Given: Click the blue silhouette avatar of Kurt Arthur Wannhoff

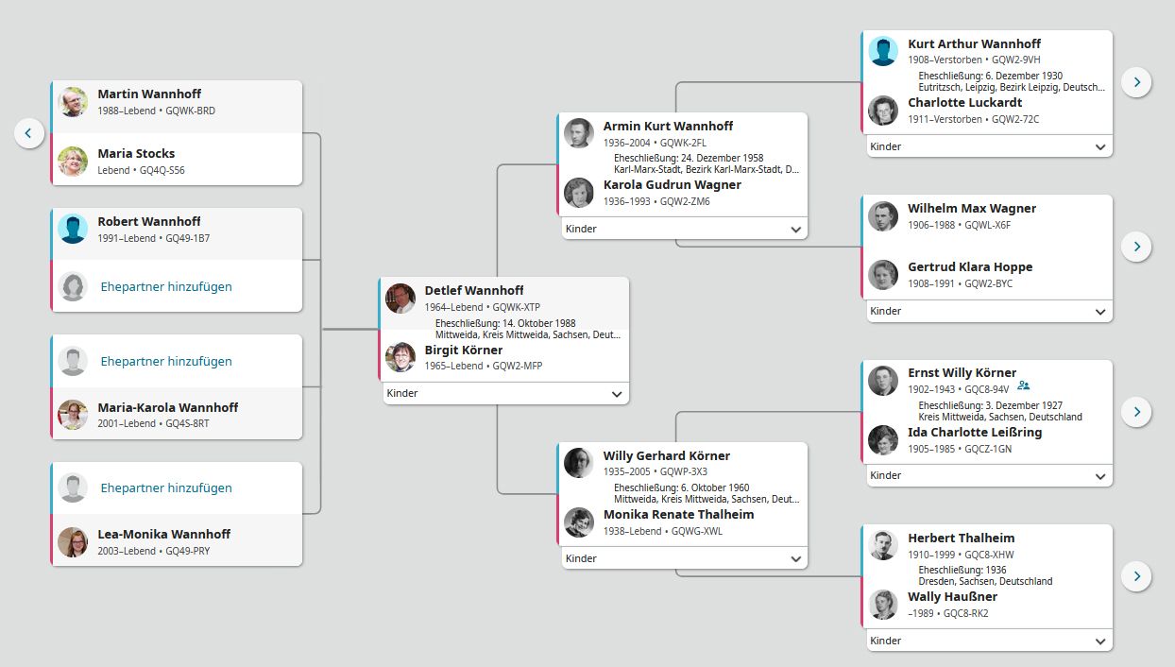Looking at the screenshot, I should coord(883,51).
